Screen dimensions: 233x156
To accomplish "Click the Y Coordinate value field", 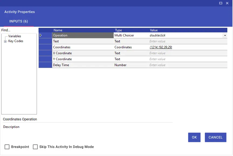I will pos(188,59).
